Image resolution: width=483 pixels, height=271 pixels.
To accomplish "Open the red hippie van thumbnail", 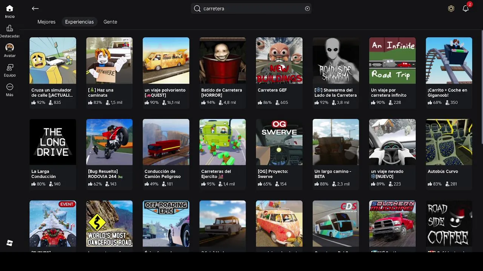I will [x=279, y=224].
